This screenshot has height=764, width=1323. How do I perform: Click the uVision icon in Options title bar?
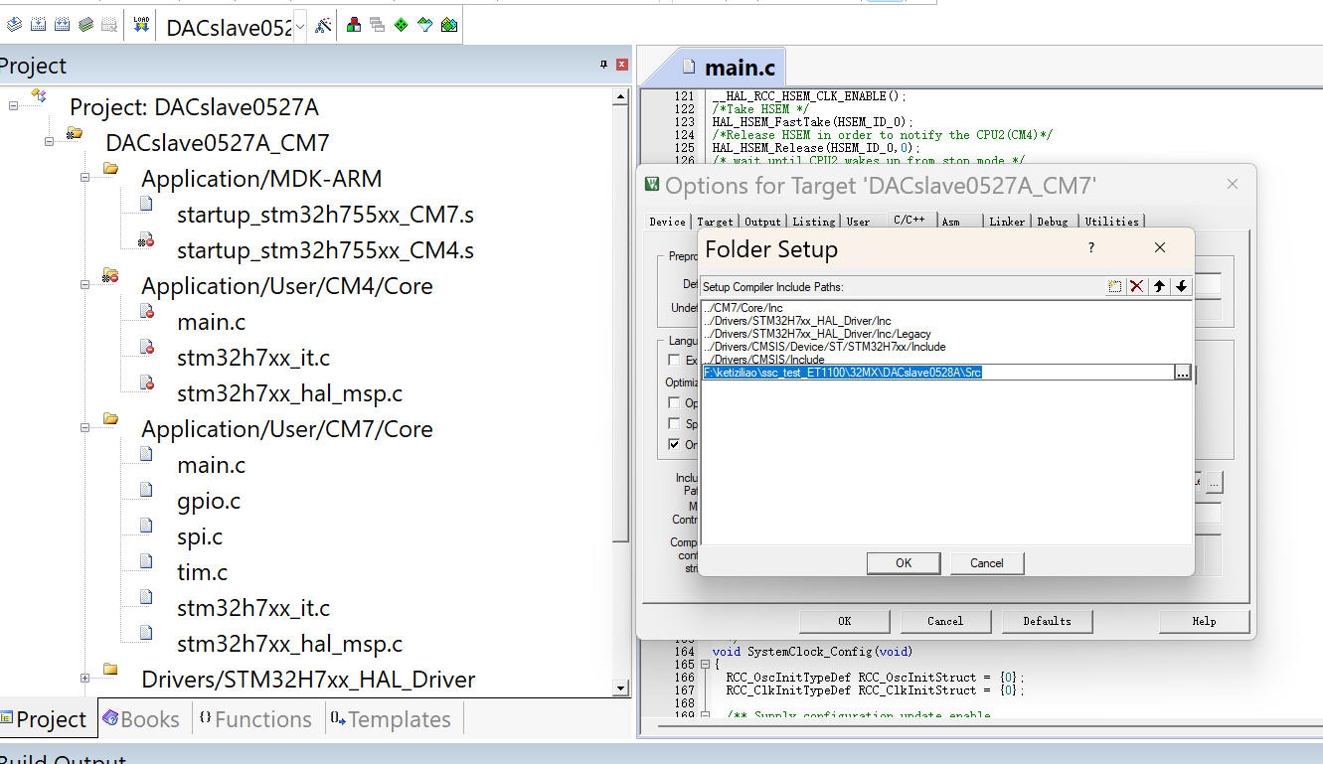click(x=652, y=184)
